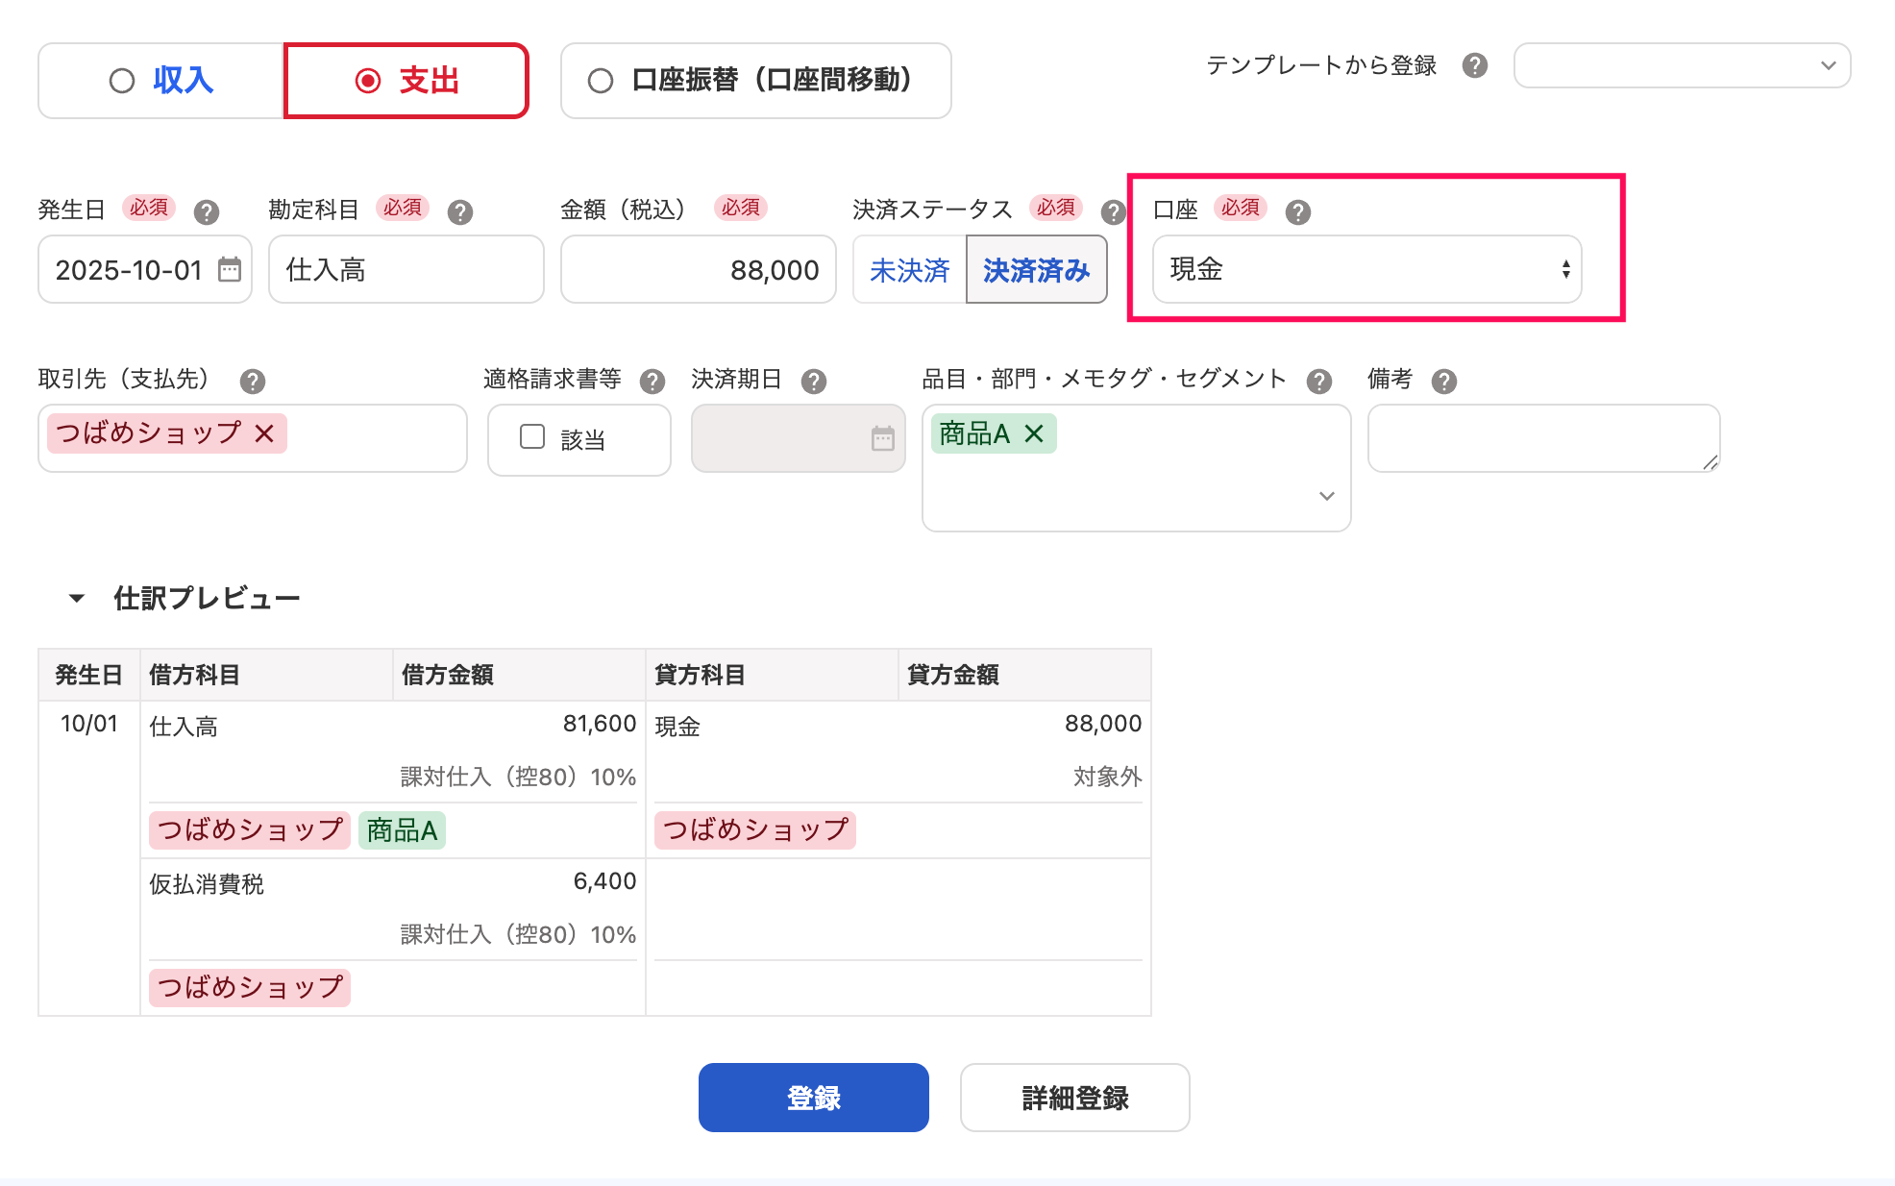Image resolution: width=1895 pixels, height=1186 pixels.
Task: Click the 発生日 date field 2025-10-01
Action: point(145,269)
